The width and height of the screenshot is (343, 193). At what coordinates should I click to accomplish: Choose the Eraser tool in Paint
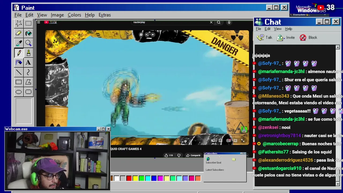pos(18,33)
